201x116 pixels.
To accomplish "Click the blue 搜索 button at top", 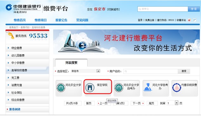I will (194, 9).
